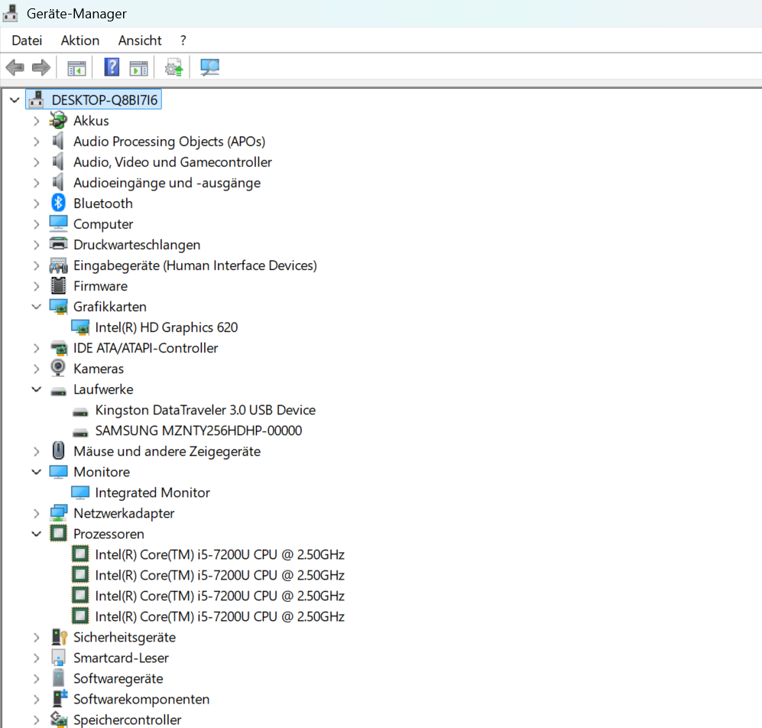Click the Sicherheitsgeräte key icon

click(x=59, y=637)
